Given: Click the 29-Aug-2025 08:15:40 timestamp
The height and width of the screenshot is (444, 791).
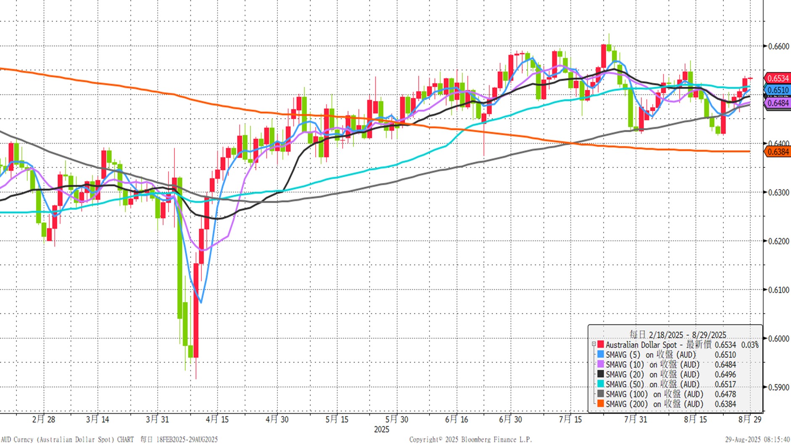Looking at the screenshot, I should [x=757, y=439].
